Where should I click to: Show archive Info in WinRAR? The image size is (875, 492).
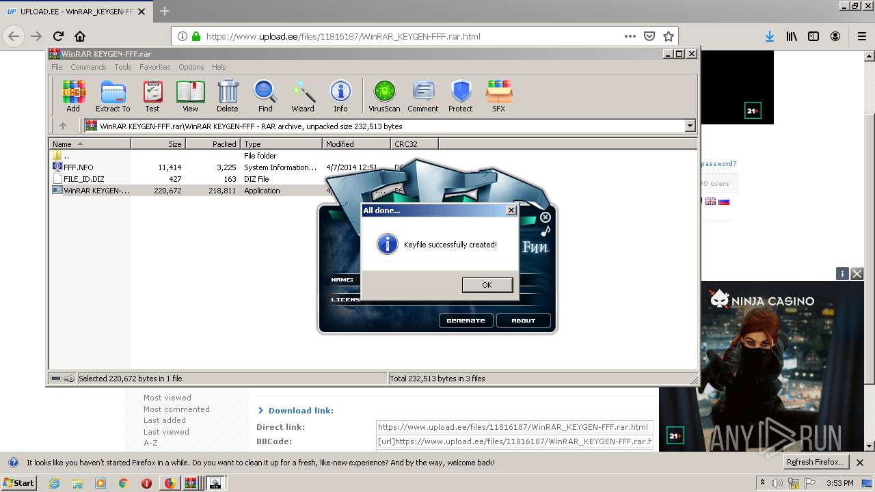coord(340,96)
